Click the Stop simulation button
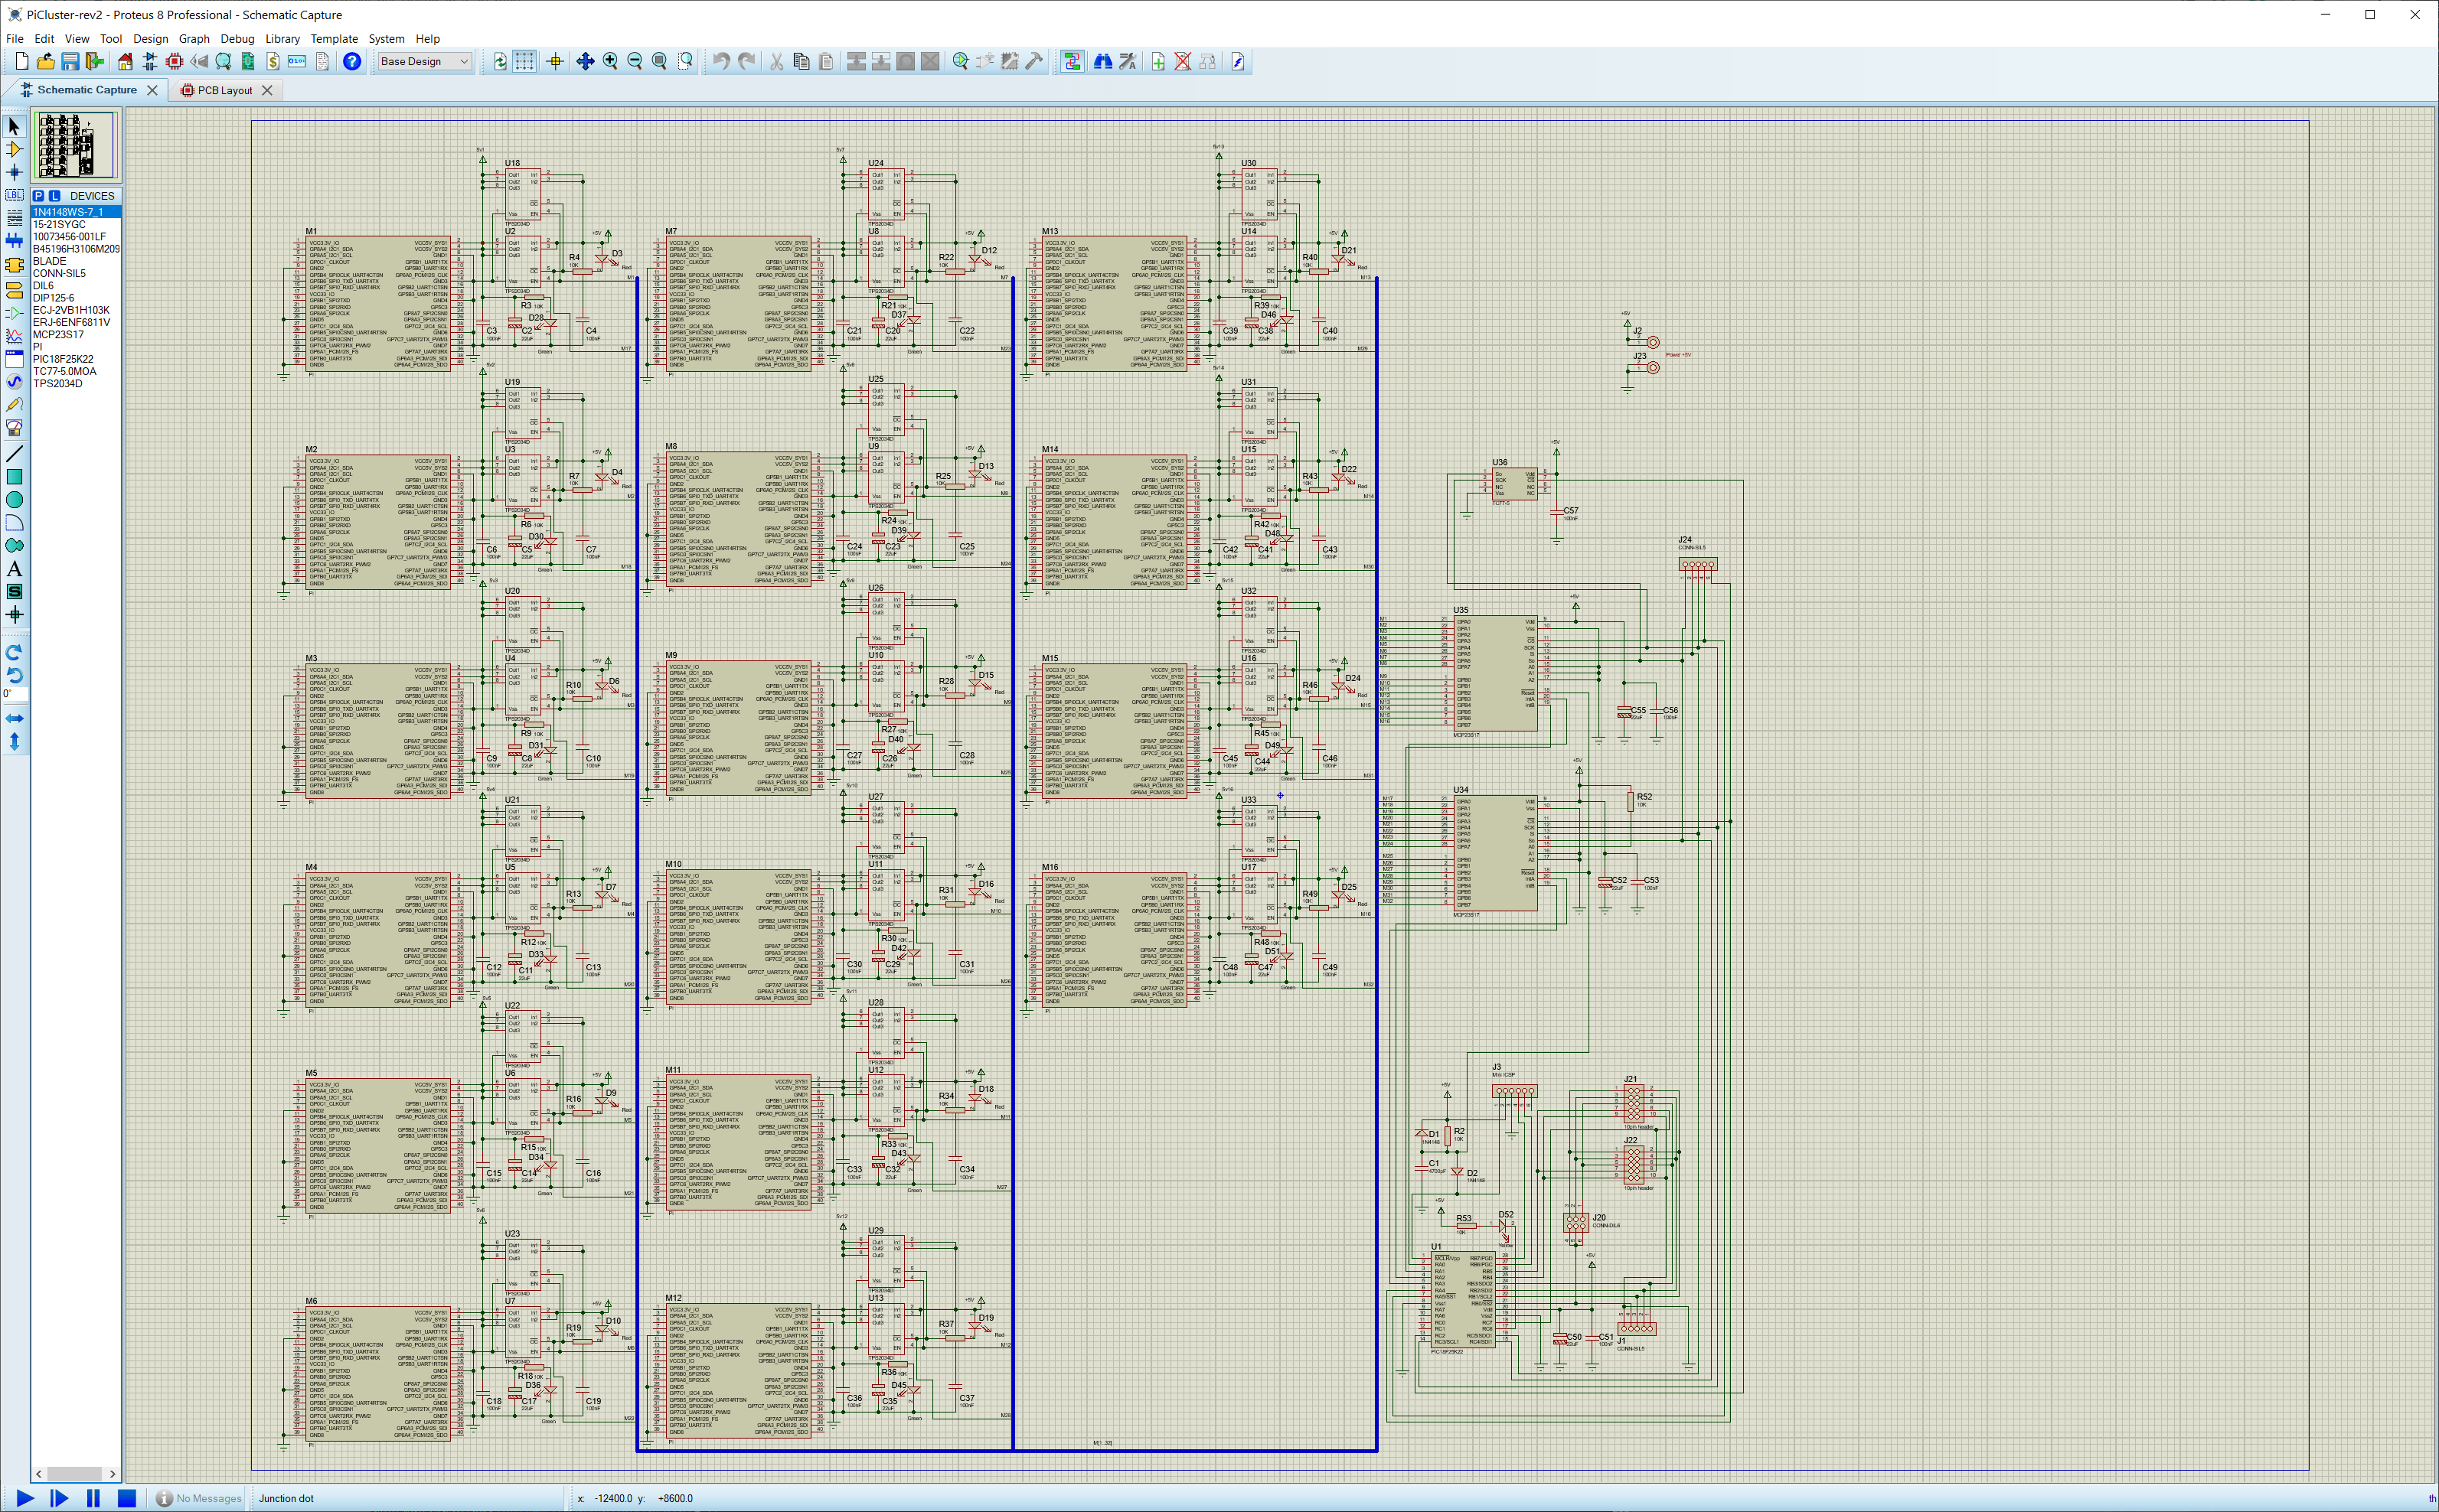 point(126,1498)
